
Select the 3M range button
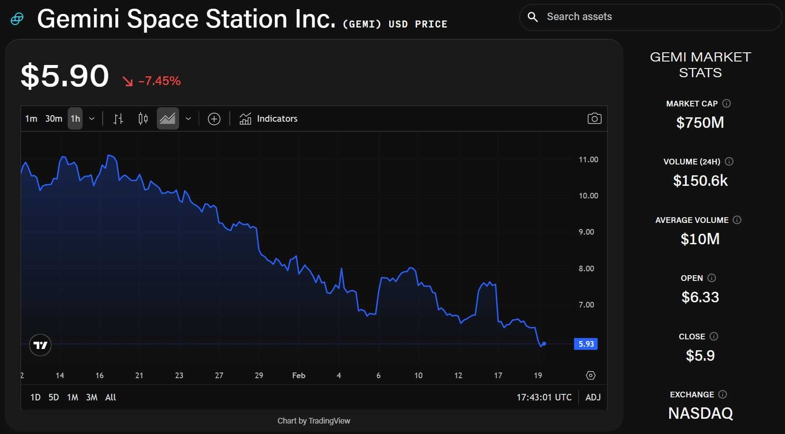coord(91,397)
